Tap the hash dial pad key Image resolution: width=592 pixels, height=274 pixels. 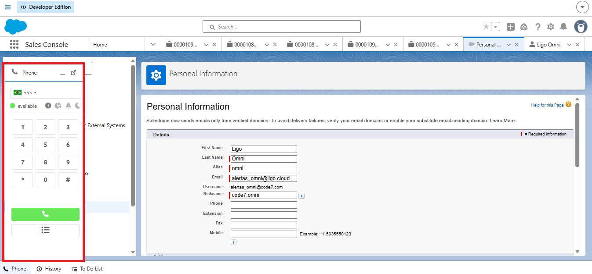[x=68, y=180]
